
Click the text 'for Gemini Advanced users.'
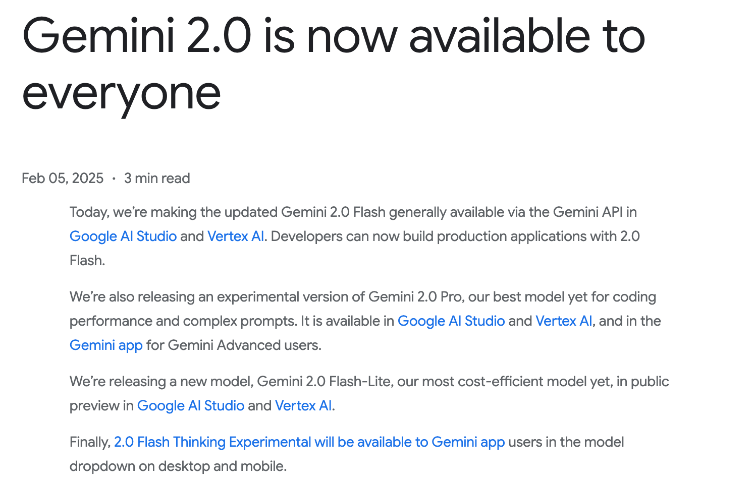pyautogui.click(x=234, y=345)
